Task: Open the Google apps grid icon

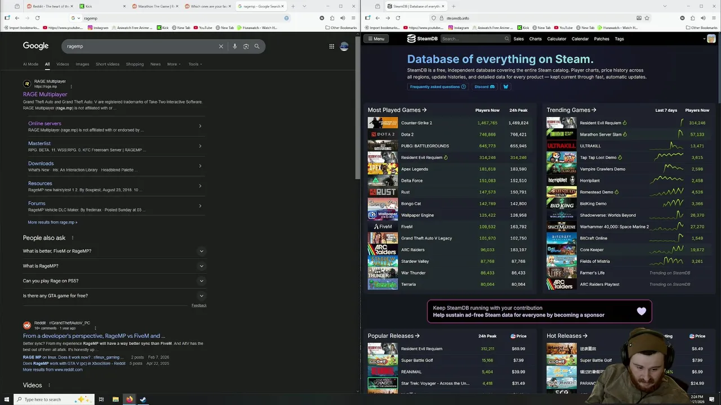Action: [332, 46]
